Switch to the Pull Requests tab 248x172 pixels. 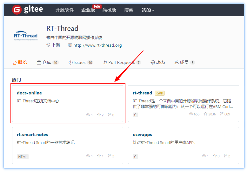pyautogui.click(x=122, y=62)
